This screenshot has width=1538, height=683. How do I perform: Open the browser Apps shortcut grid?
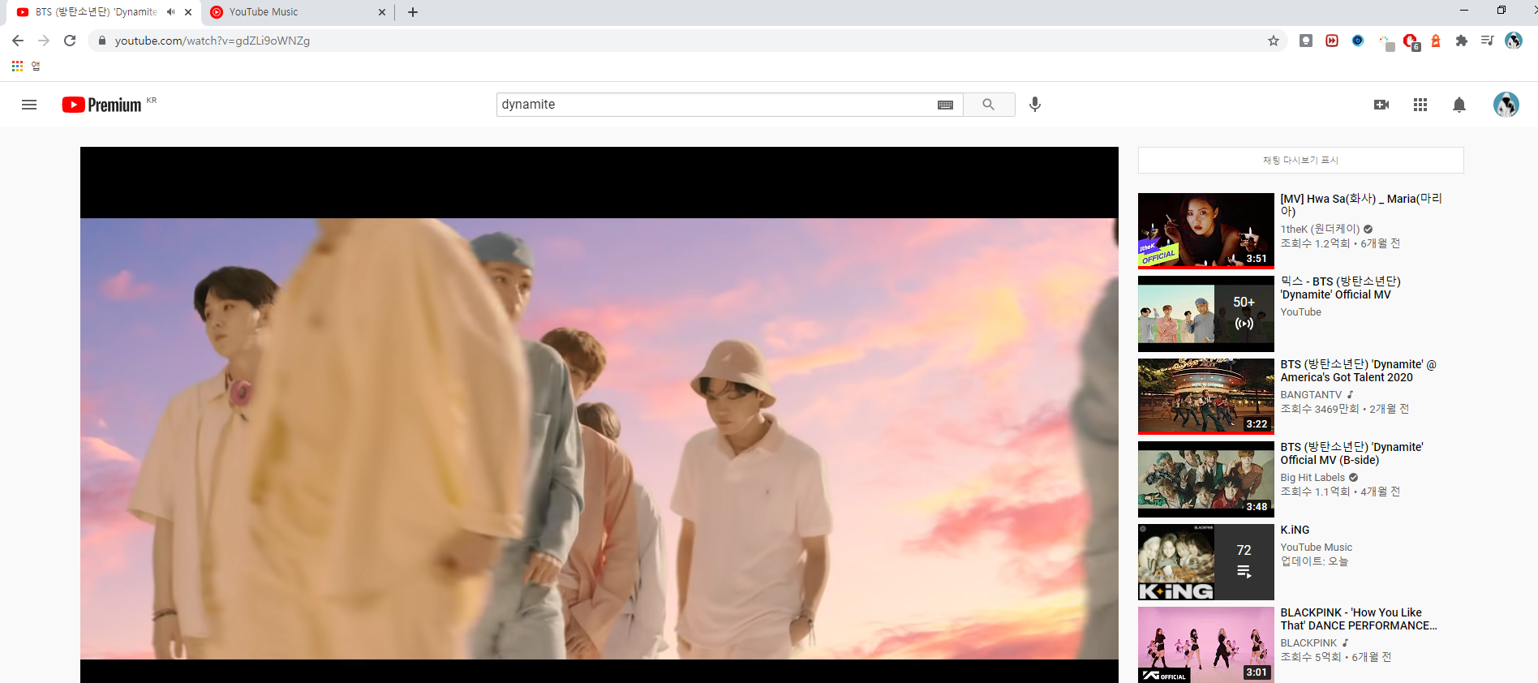[17, 67]
